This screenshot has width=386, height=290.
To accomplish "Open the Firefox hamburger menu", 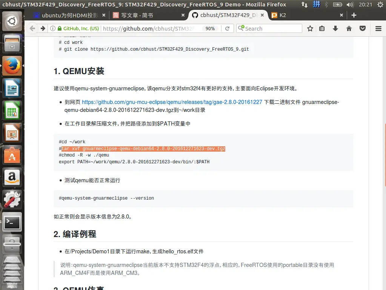I will [378, 29].
